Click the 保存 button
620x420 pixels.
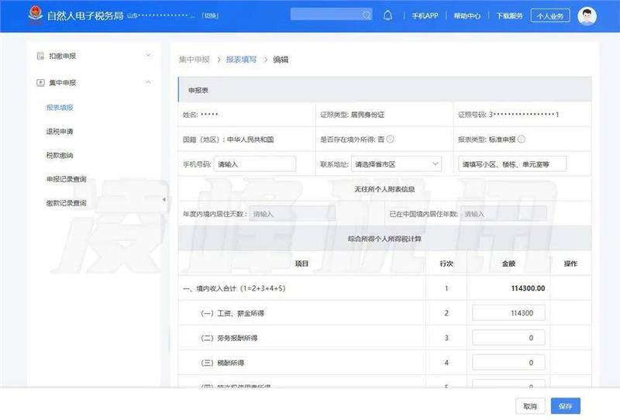565,406
